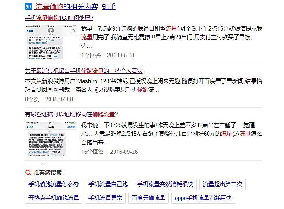Open the SMS screenshot thumbnail for the 联通日租型流量包 result
284x209 pixels.
pyautogui.click(x=51, y=42)
